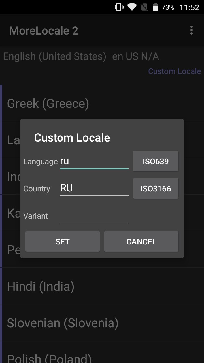Choose Slovenian (Slovenia) locale
204x363 pixels.
pyautogui.click(x=63, y=323)
